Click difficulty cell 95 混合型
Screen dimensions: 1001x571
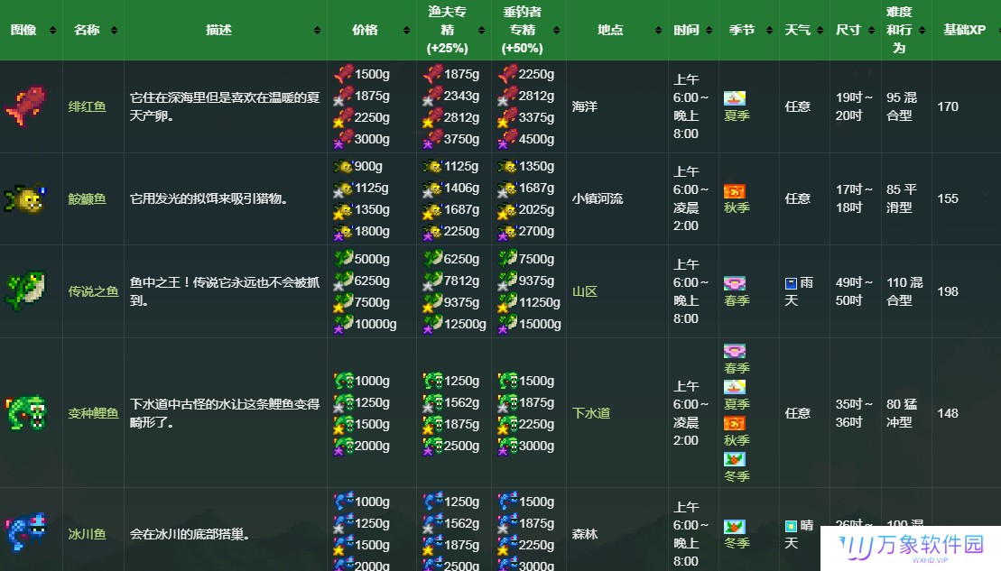tap(902, 106)
